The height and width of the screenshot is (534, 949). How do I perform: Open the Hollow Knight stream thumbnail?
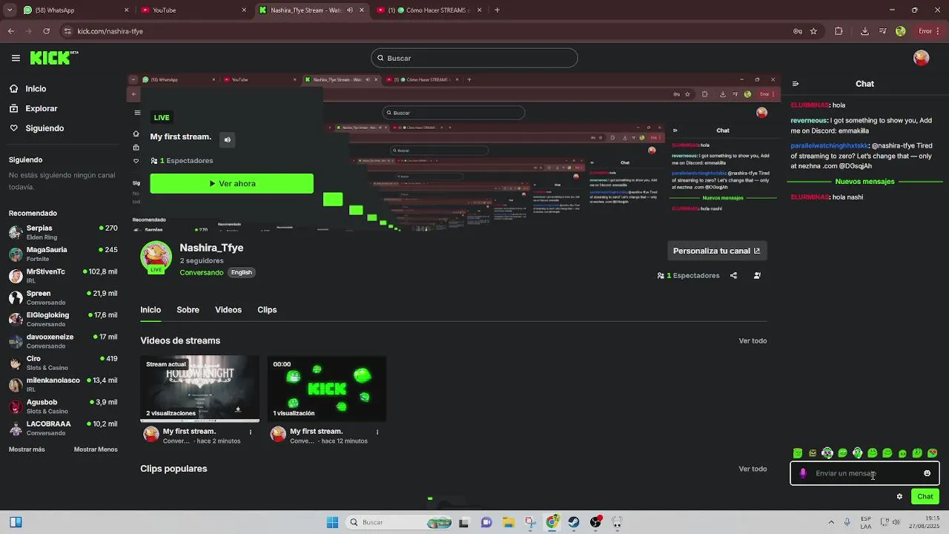199,389
